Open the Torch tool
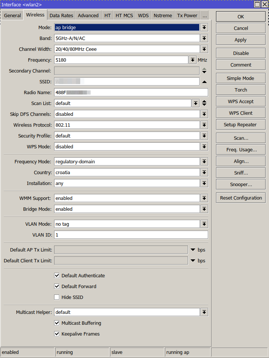Viewport: 269px width, 358px height. click(x=241, y=90)
